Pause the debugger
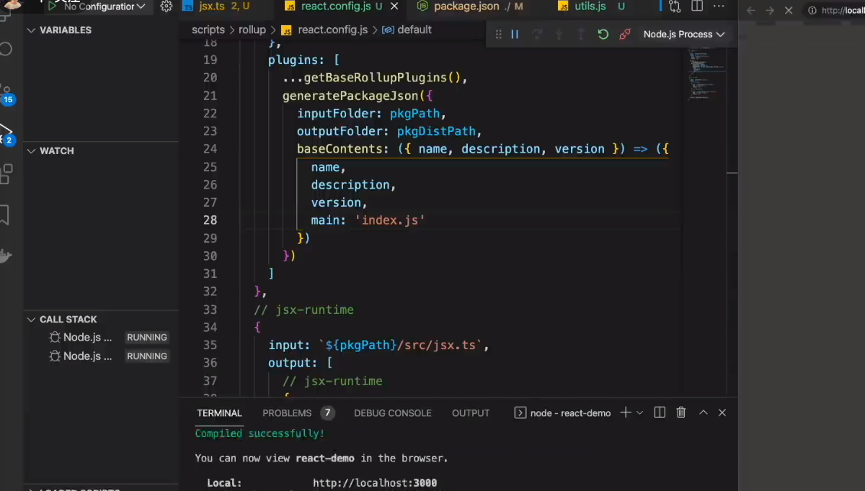The width and height of the screenshot is (865, 491). [515, 34]
